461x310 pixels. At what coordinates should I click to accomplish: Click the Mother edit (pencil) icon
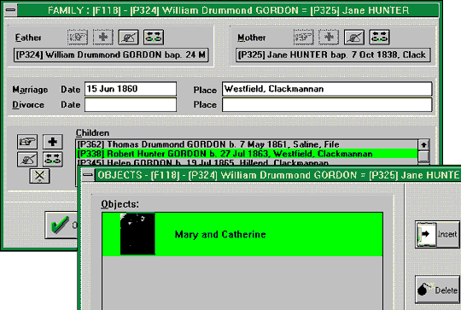pyautogui.click(x=354, y=38)
